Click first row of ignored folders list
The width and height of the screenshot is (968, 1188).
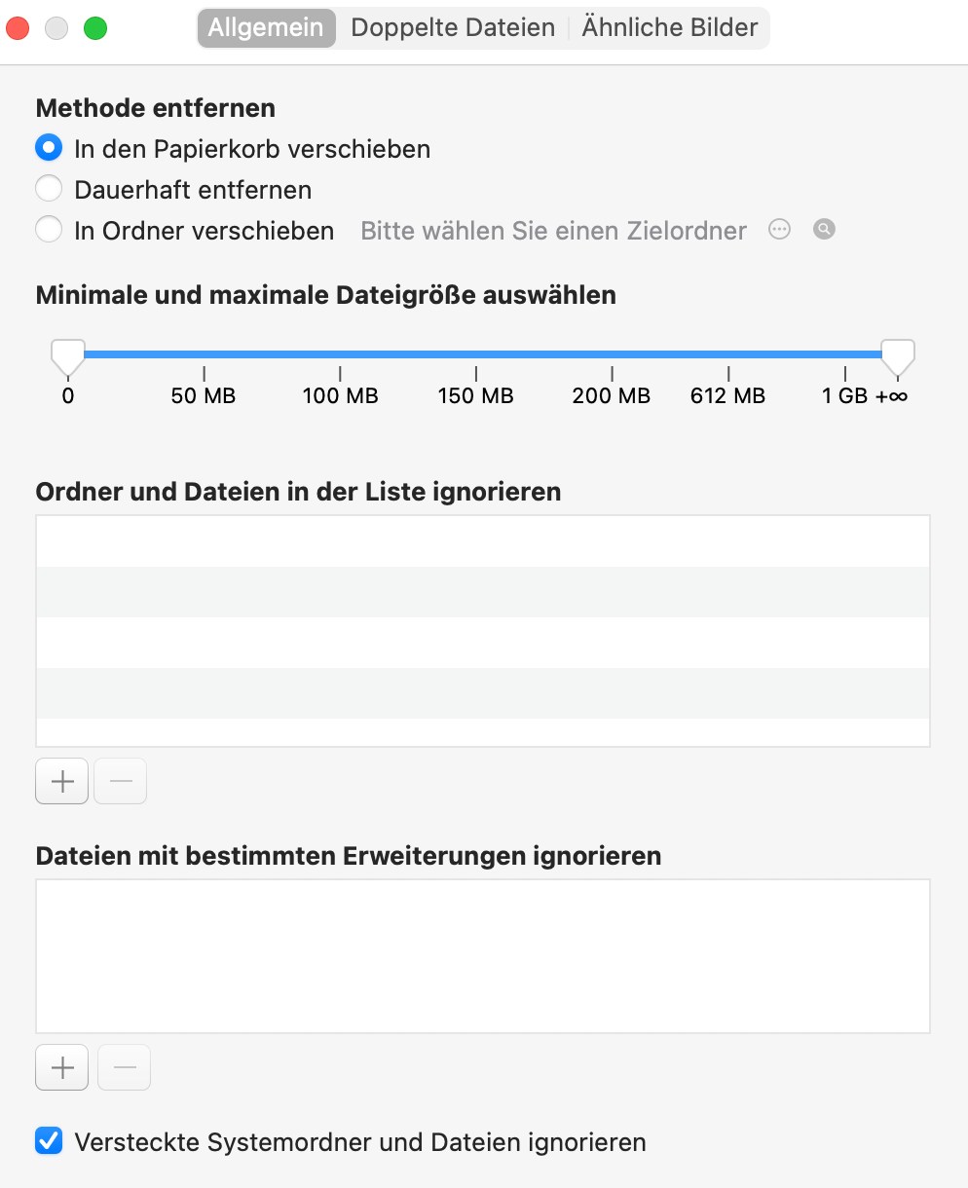coord(483,541)
